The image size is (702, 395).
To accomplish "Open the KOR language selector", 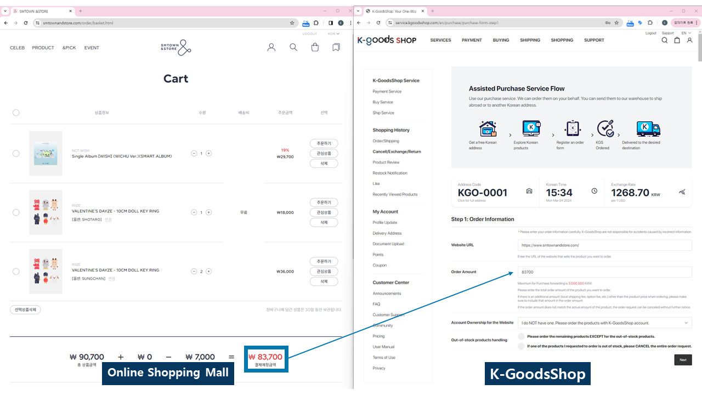I will pos(333,34).
